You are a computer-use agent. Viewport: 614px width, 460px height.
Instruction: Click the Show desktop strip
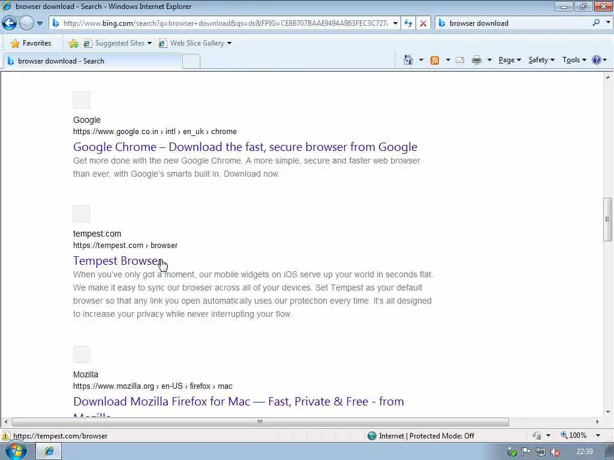(x=610, y=452)
